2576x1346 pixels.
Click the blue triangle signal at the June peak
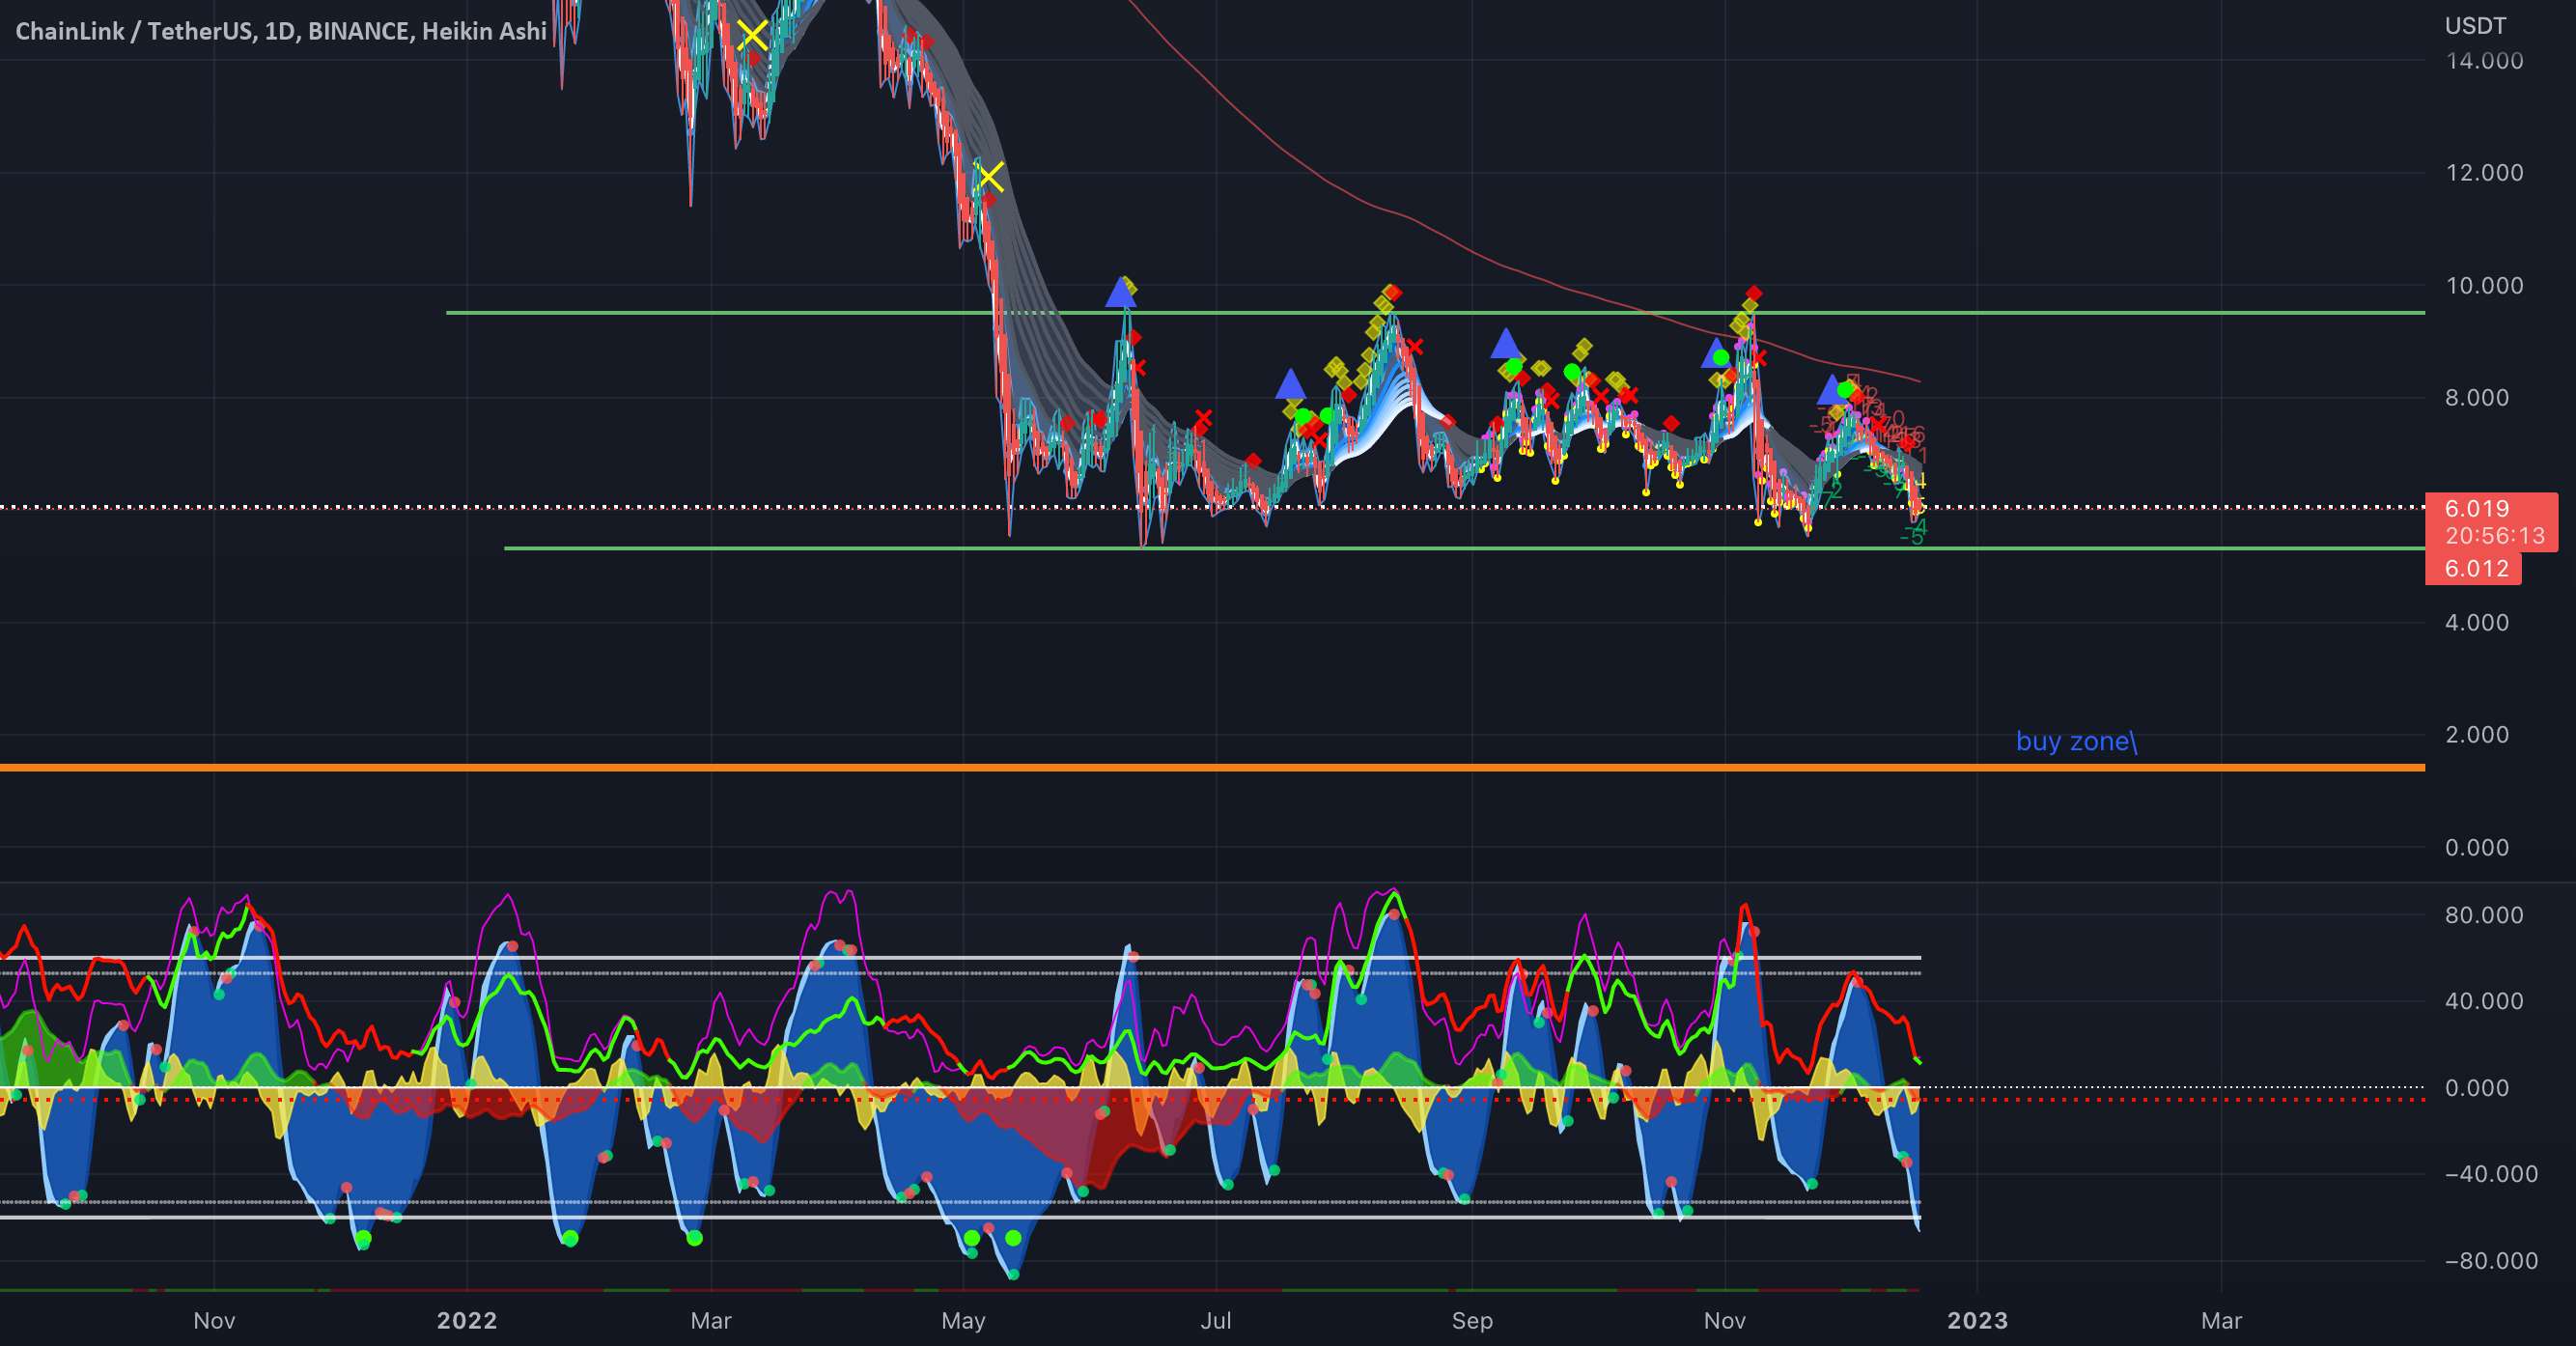pos(1121,293)
